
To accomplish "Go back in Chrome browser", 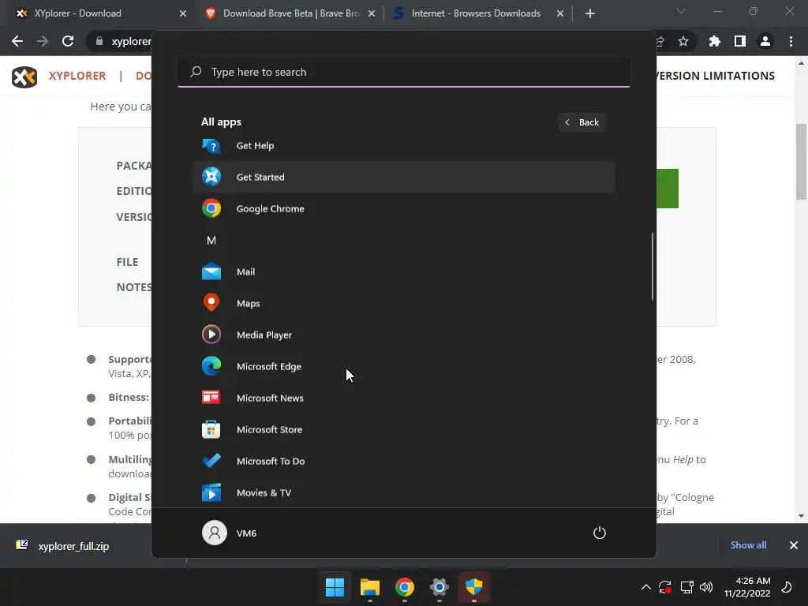I will point(17,41).
